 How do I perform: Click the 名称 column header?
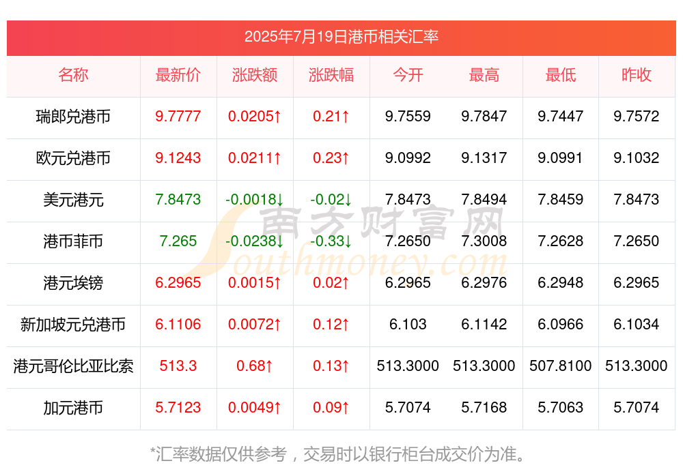[73, 75]
